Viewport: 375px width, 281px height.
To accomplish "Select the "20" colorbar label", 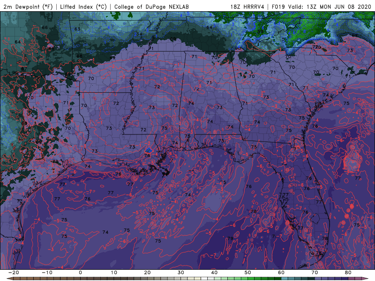I will click(x=147, y=273).
